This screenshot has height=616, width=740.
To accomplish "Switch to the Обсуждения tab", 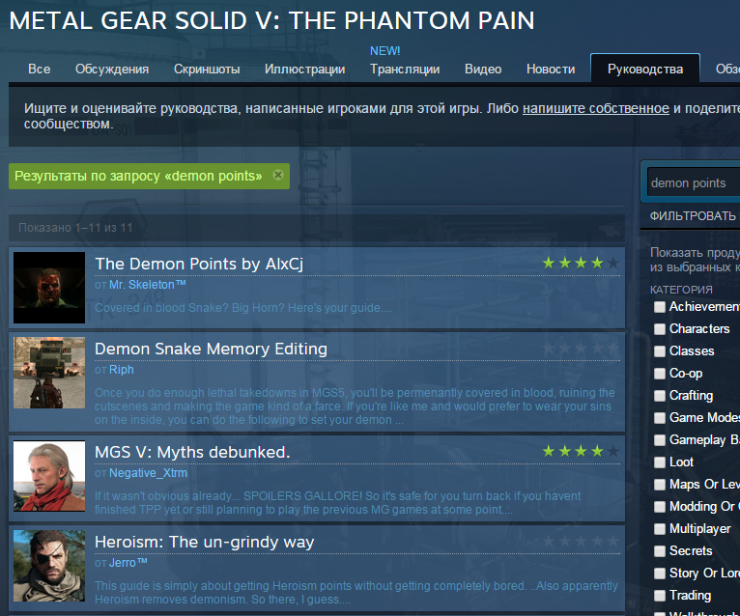I will tap(112, 69).
